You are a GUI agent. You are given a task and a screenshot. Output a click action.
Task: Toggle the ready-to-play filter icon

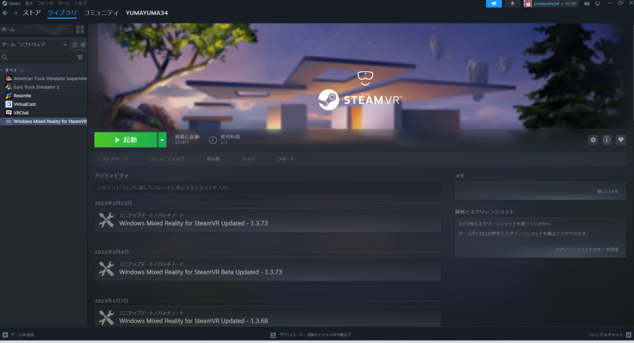(x=84, y=44)
